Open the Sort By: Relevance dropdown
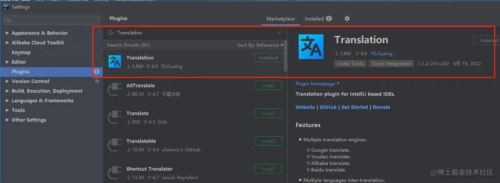The width and height of the screenshot is (500, 183). click(260, 45)
